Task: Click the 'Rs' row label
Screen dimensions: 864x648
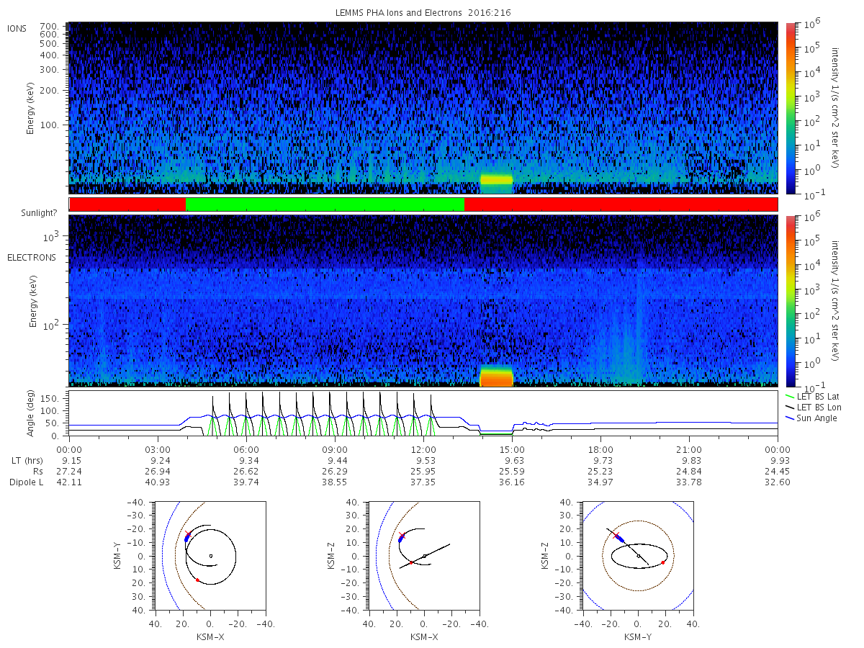Action: [x=37, y=472]
